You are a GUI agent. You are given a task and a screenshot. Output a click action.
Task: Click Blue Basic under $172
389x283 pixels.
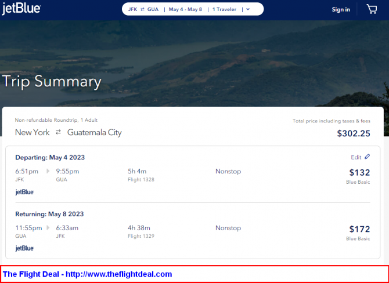[x=358, y=239]
